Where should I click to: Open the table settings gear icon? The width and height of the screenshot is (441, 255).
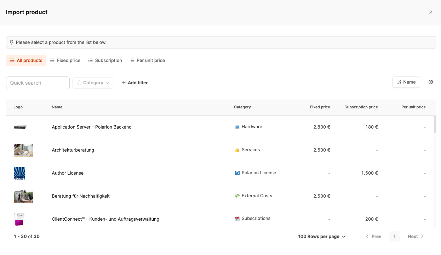431,82
